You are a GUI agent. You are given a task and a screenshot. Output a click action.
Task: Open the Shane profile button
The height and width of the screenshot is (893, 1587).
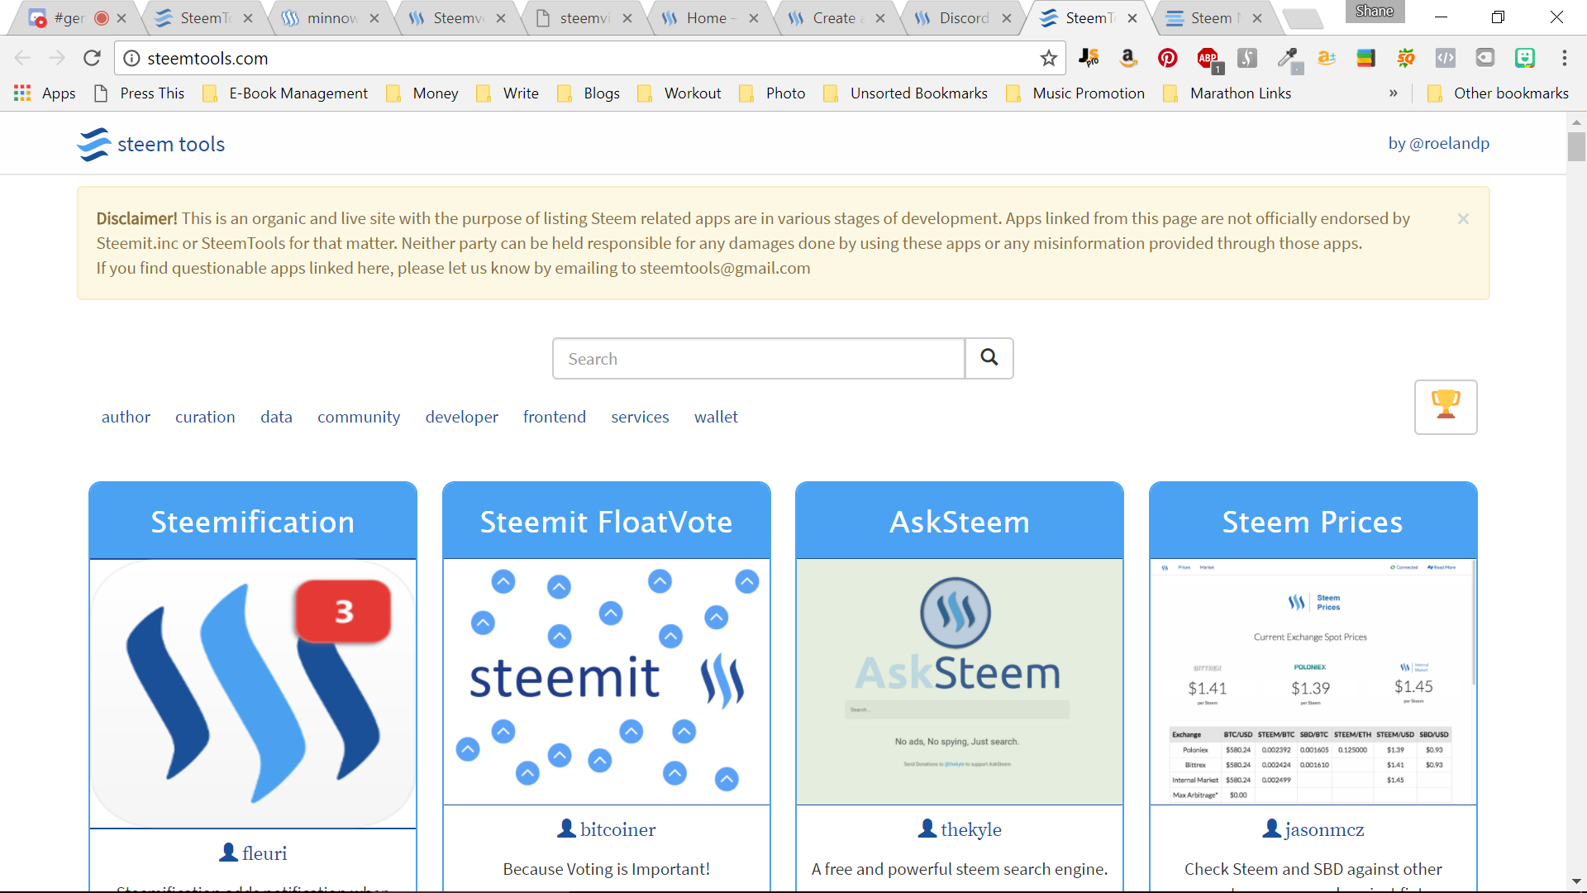(x=1375, y=12)
